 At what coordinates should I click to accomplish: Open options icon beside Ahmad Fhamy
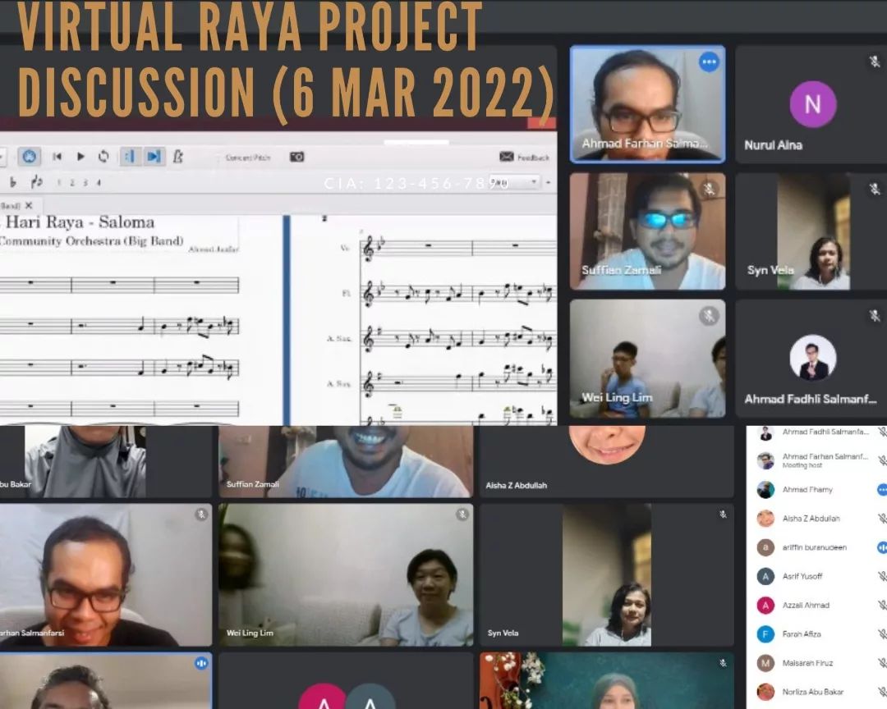[x=882, y=490]
